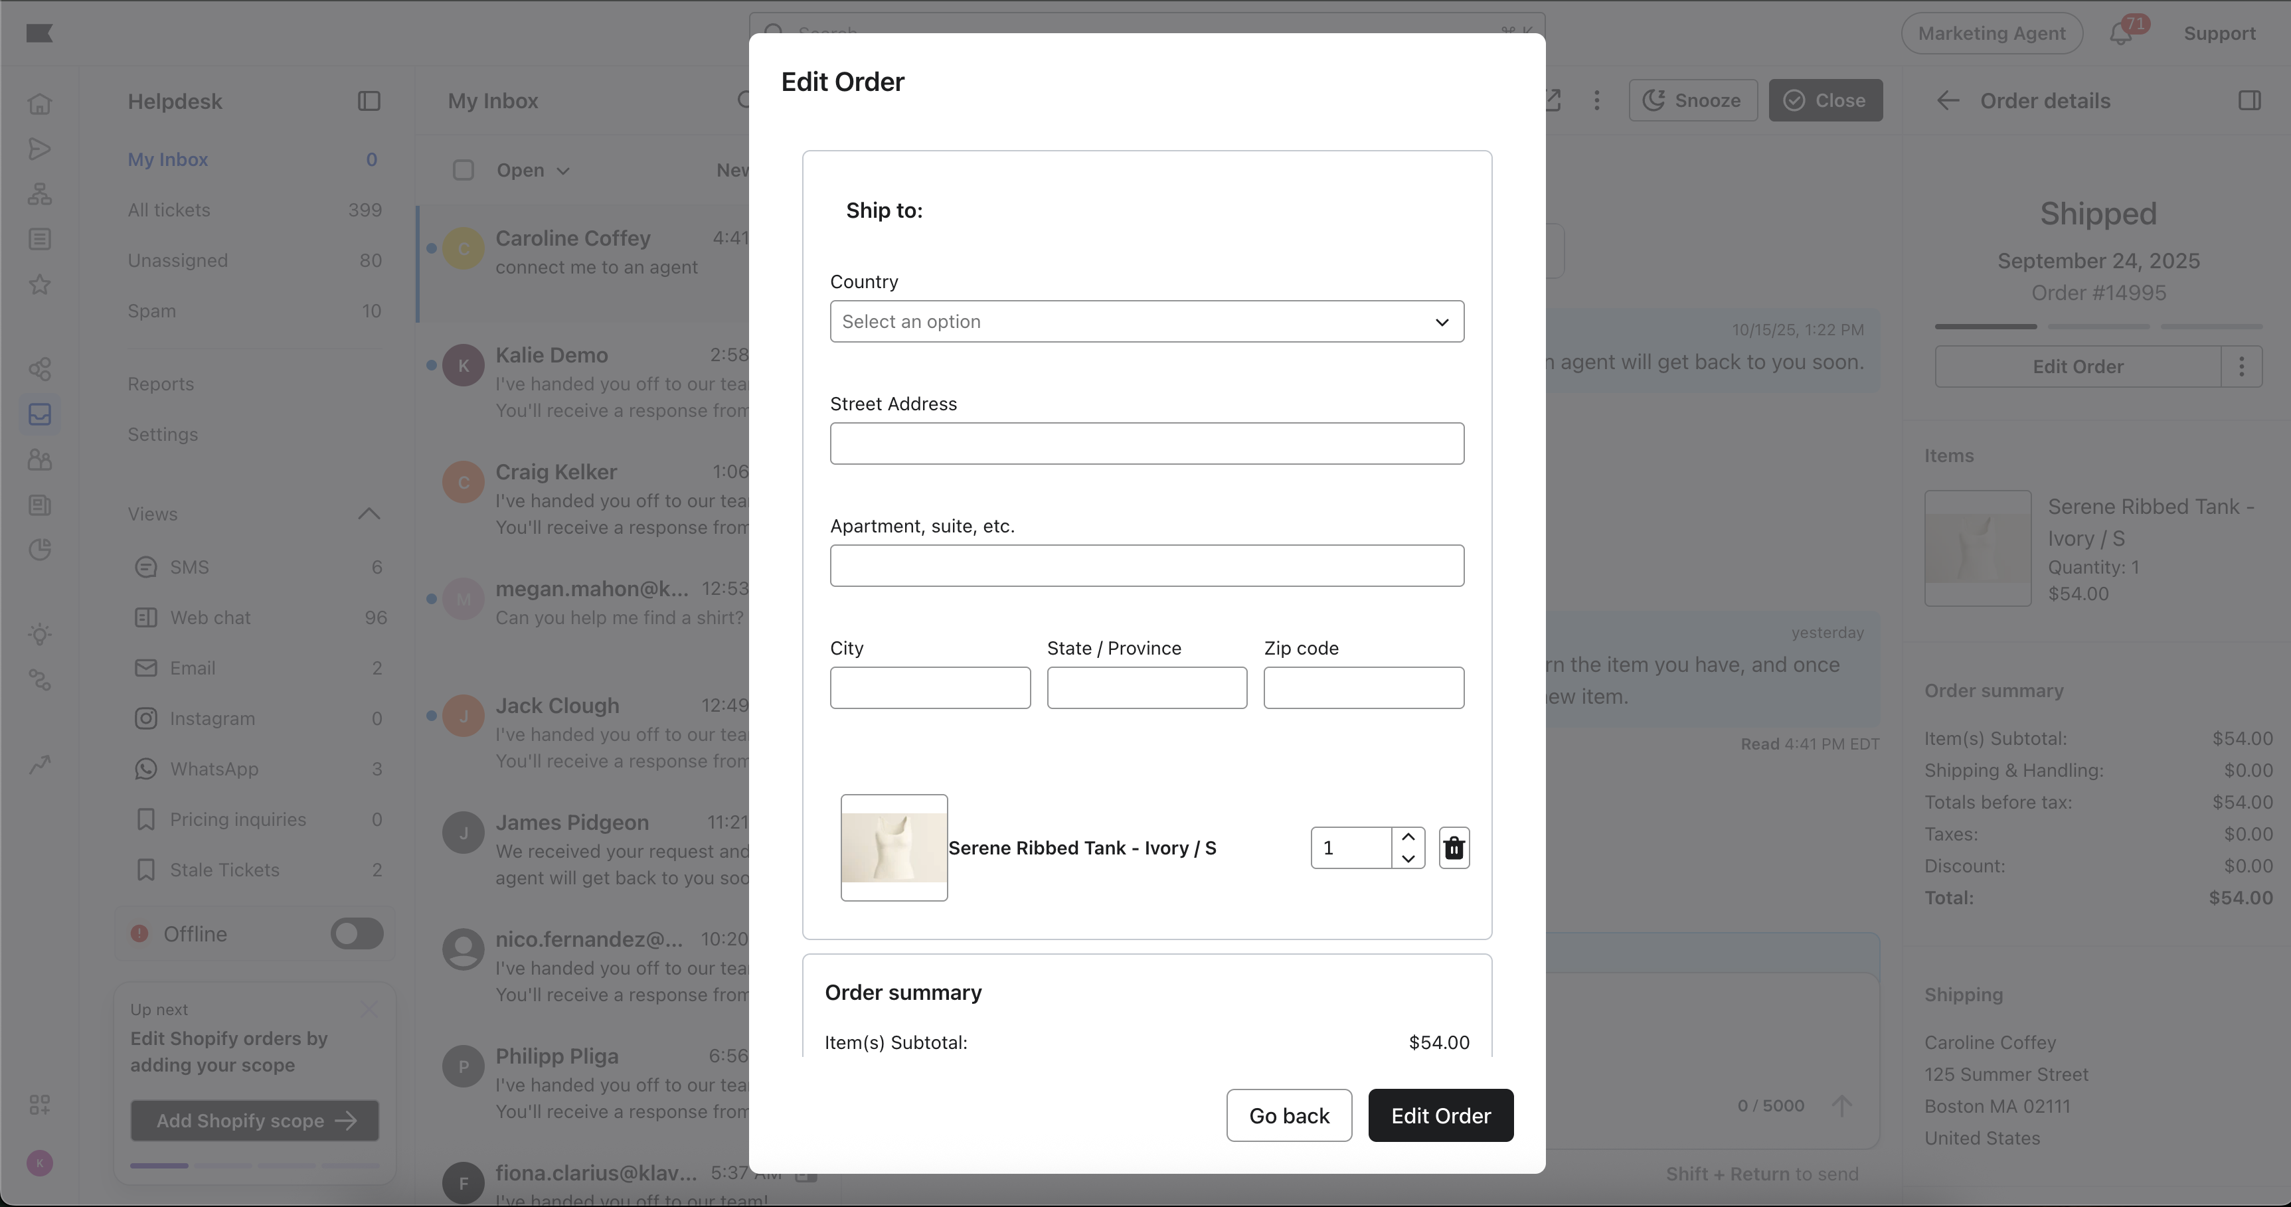The height and width of the screenshot is (1207, 2291).
Task: Open the Home icon in left rail
Action: pos(40,104)
